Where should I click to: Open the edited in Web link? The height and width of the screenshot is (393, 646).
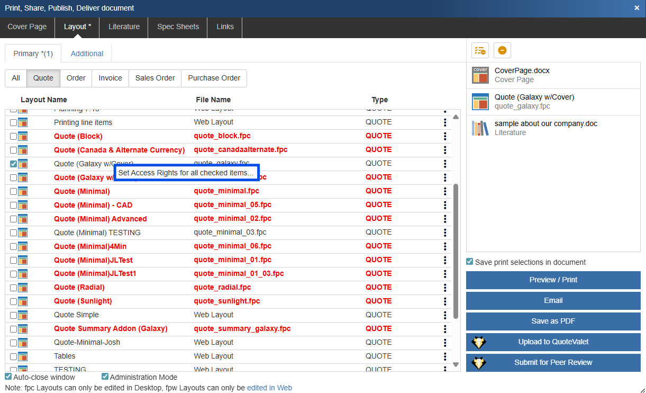click(269, 388)
